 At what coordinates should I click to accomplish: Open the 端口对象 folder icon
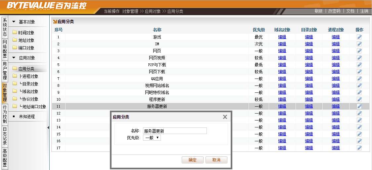(x=15, y=48)
